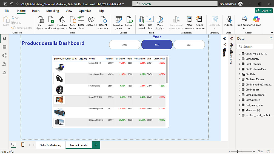Click the Laptop Pro 14 product image
Screen dimensions: 274x154
(60, 68)
